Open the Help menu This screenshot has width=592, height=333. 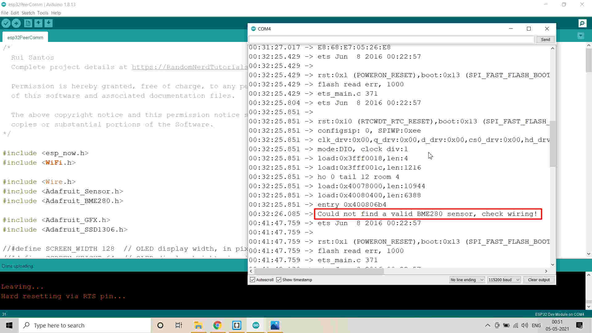56,13
